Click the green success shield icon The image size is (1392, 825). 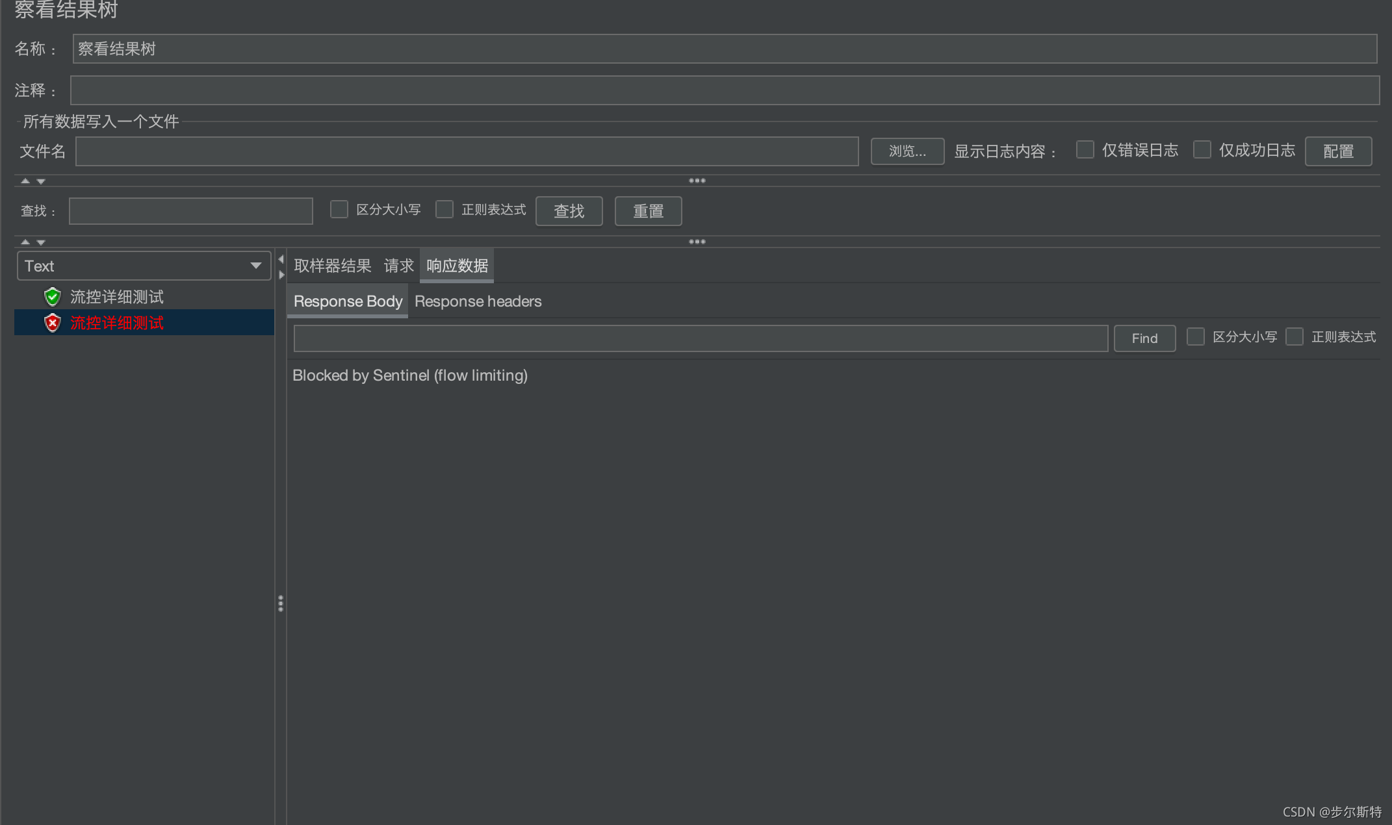pos(52,297)
